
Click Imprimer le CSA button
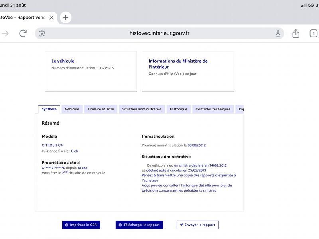tap(81, 225)
